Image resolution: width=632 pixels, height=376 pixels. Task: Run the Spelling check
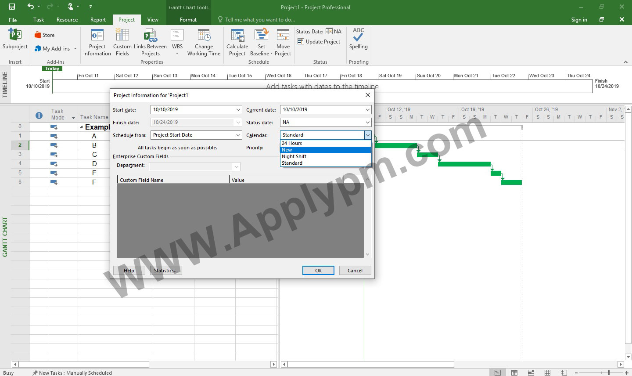pos(359,40)
